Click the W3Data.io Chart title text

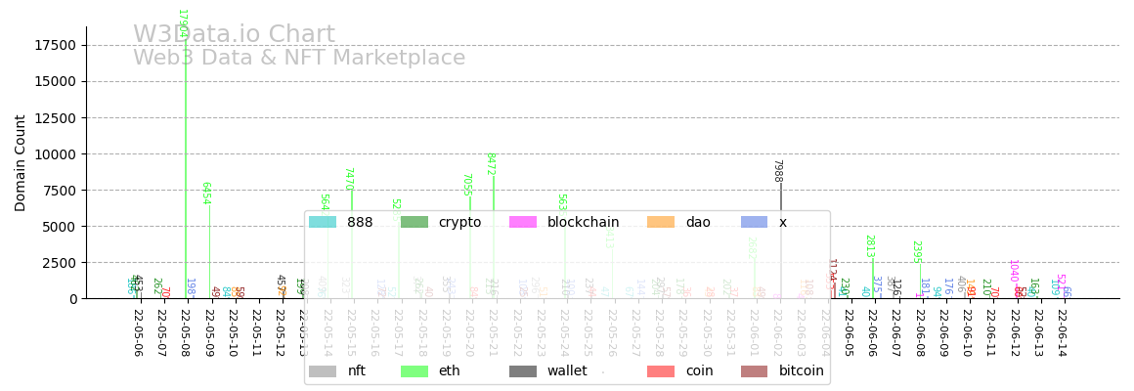[x=234, y=35]
